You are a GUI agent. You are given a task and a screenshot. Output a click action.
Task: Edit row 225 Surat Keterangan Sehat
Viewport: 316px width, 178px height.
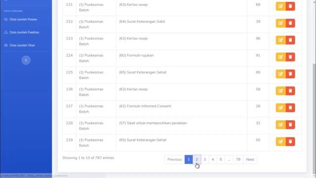280,74
